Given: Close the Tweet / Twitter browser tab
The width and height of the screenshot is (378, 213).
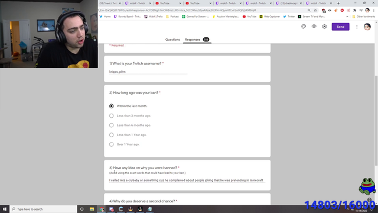Looking at the screenshot, I should coord(120,4).
